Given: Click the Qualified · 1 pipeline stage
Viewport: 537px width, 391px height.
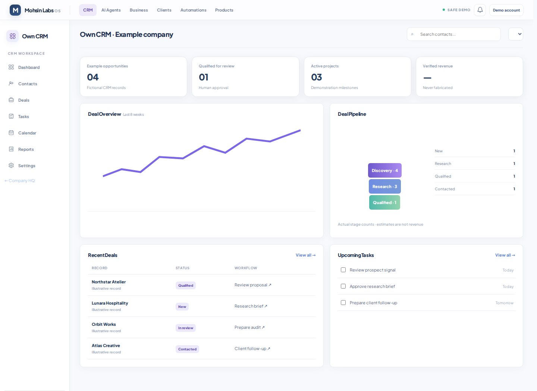Looking at the screenshot, I should [x=384, y=203].
